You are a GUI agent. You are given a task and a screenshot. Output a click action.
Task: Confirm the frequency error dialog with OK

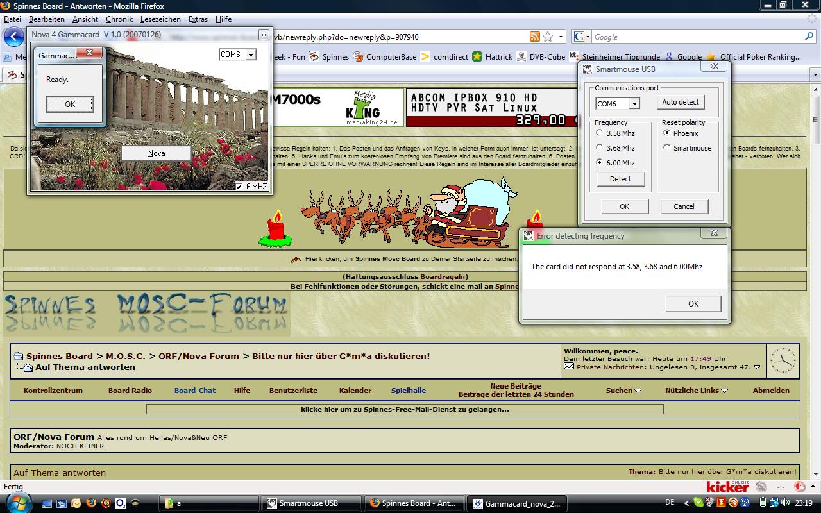point(693,303)
